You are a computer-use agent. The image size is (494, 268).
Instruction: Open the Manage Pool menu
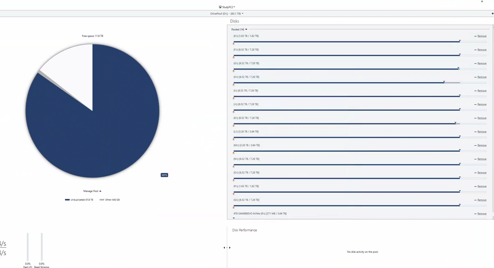coord(92,191)
